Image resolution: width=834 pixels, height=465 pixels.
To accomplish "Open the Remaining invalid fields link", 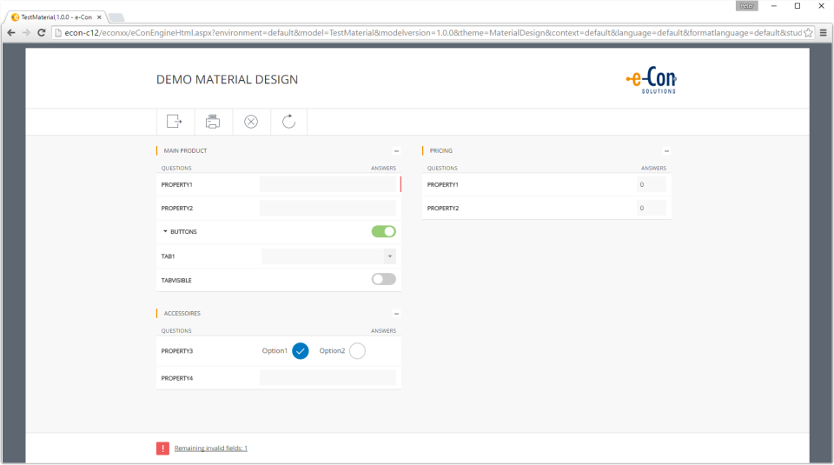I will click(210, 448).
